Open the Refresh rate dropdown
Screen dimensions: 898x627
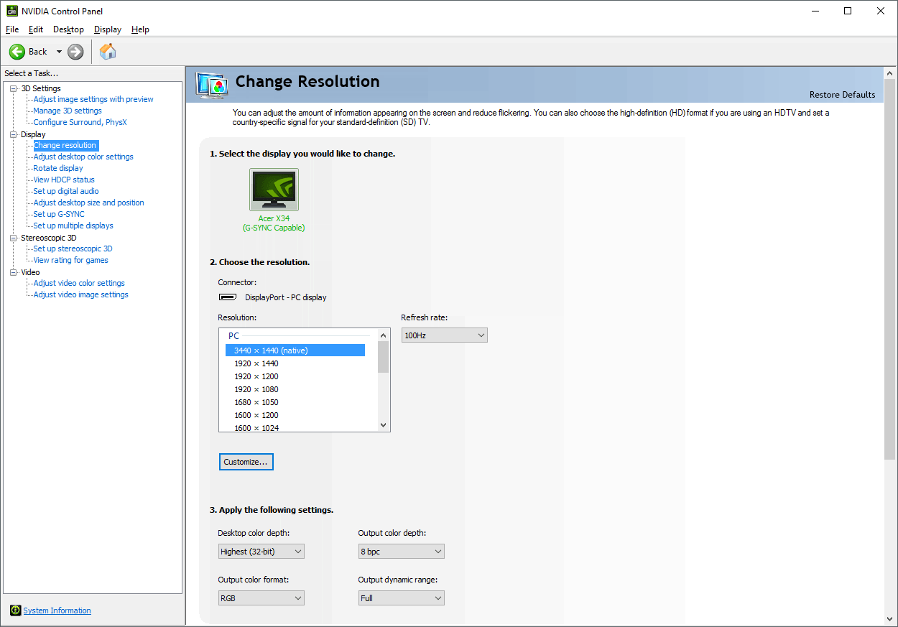pos(444,335)
